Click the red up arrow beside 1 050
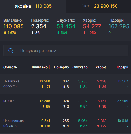This screenshot has height=134, width=131. point(85,32)
